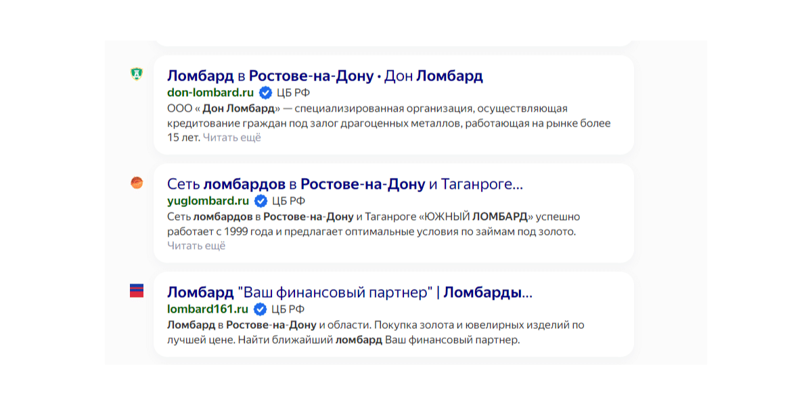Screen dimensions: 812x406
Task: Open the "Ломбард в Ростове-на-Дону • Дон Ломбард" result
Action: (x=325, y=76)
